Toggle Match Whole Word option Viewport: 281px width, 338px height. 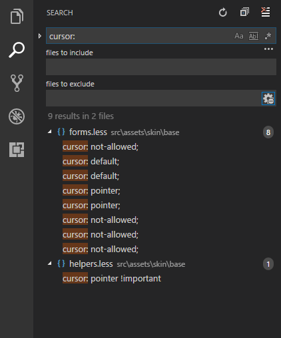click(x=254, y=36)
